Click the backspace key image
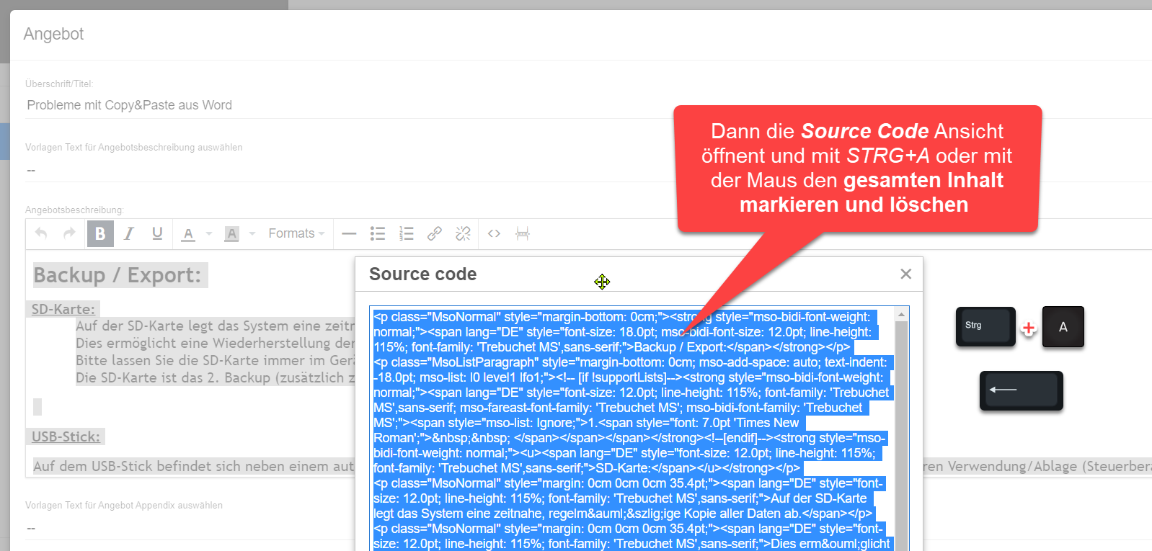Image resolution: width=1152 pixels, height=551 pixels. point(1021,390)
